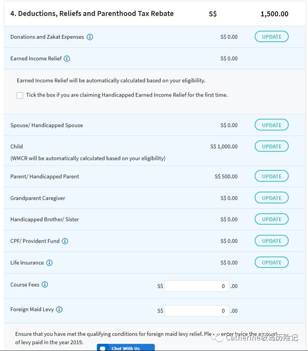The width and height of the screenshot is (308, 351).
Task: Show Life Insurance information icon
Action: [x=50, y=263]
